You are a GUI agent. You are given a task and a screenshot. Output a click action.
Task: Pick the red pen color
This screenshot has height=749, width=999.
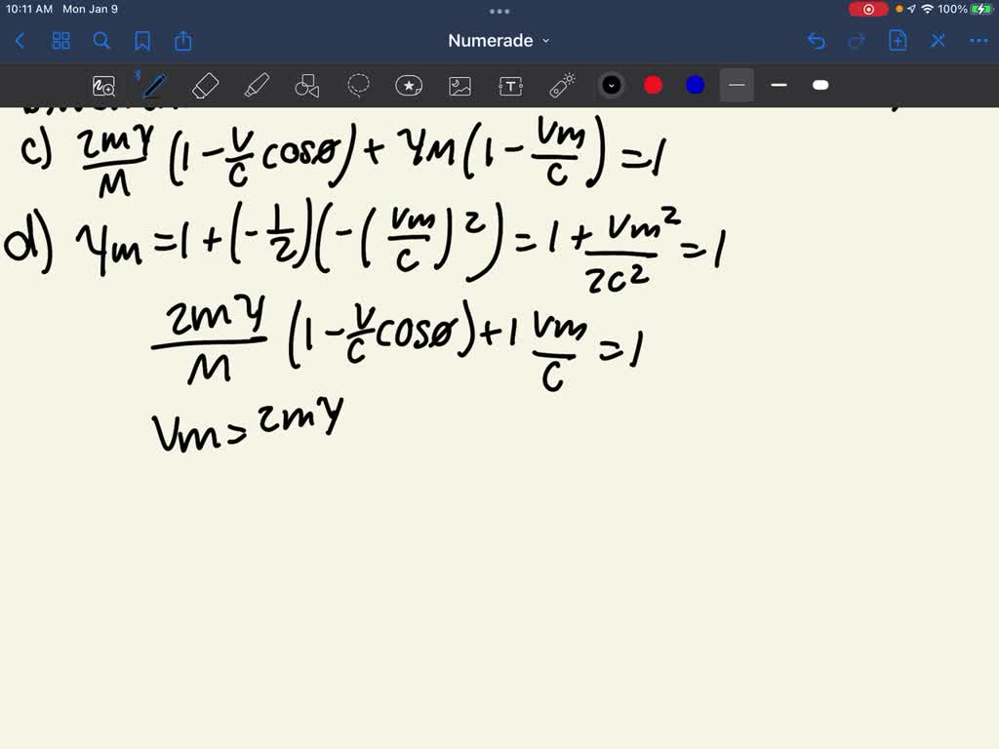point(654,86)
